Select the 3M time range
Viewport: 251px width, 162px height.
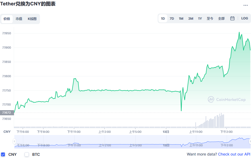point(191,18)
